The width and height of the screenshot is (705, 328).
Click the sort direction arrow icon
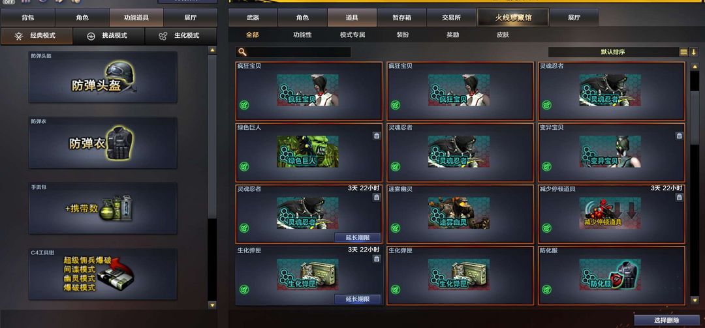693,52
